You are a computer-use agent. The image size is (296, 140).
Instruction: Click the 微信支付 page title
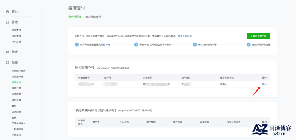point(76,8)
